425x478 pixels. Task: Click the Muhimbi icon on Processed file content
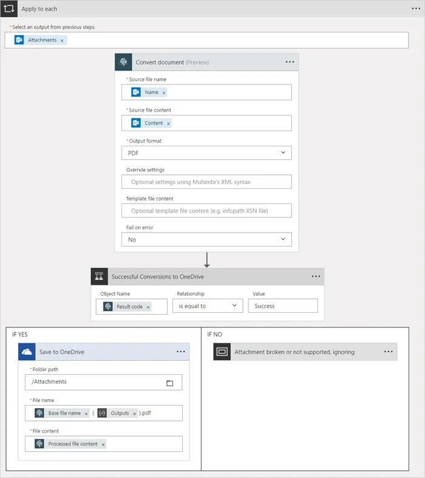coord(39,443)
